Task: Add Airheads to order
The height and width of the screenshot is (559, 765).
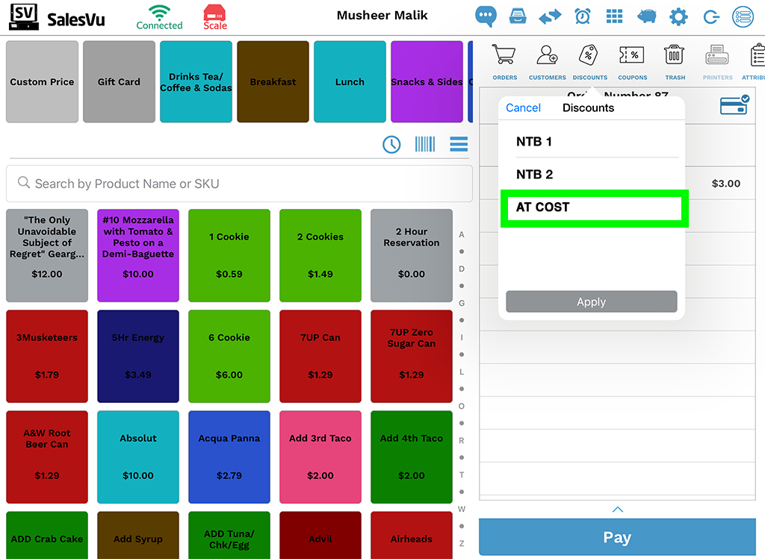Action: coord(412,535)
